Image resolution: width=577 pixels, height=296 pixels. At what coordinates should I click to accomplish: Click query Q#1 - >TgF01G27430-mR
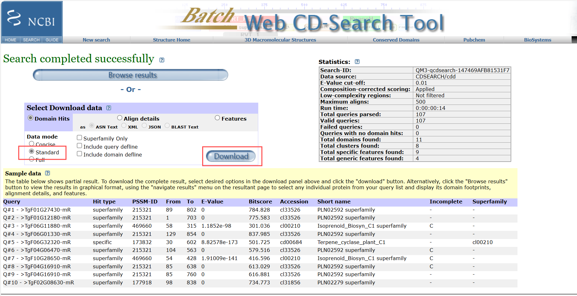click(x=37, y=210)
